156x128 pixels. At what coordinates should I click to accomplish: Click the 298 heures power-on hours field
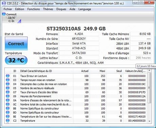[141, 58]
